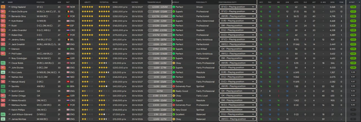
Task: Open Joško Gvardiol's D (L) position dropdown
Action: tap(237, 30)
